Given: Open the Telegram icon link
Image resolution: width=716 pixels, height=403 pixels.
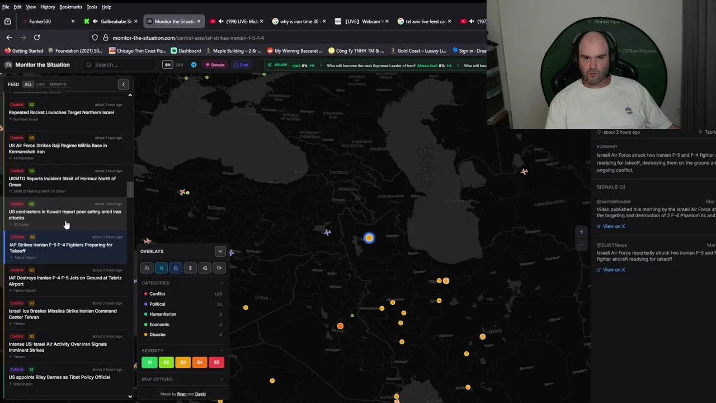Looking at the screenshot, I should click(194, 65).
